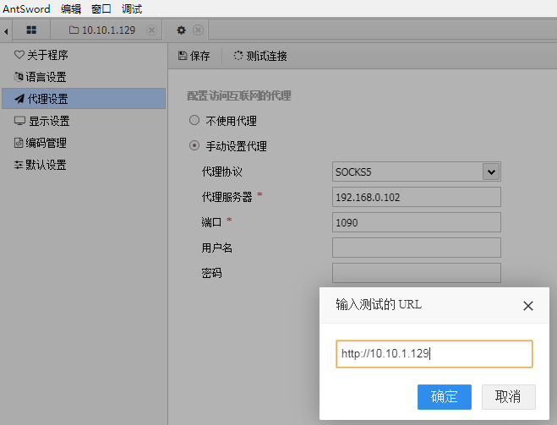This screenshot has height=425, width=557.
Task: Switch to the grid home tab
Action: click(x=31, y=30)
